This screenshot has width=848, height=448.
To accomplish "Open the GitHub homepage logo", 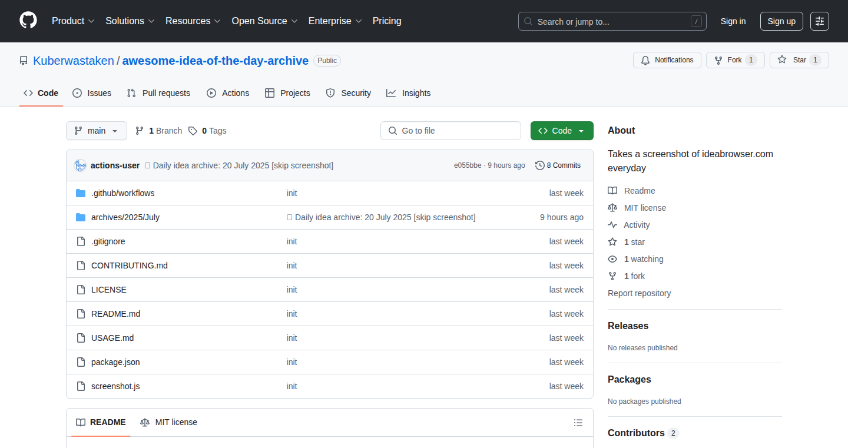I will click(28, 21).
